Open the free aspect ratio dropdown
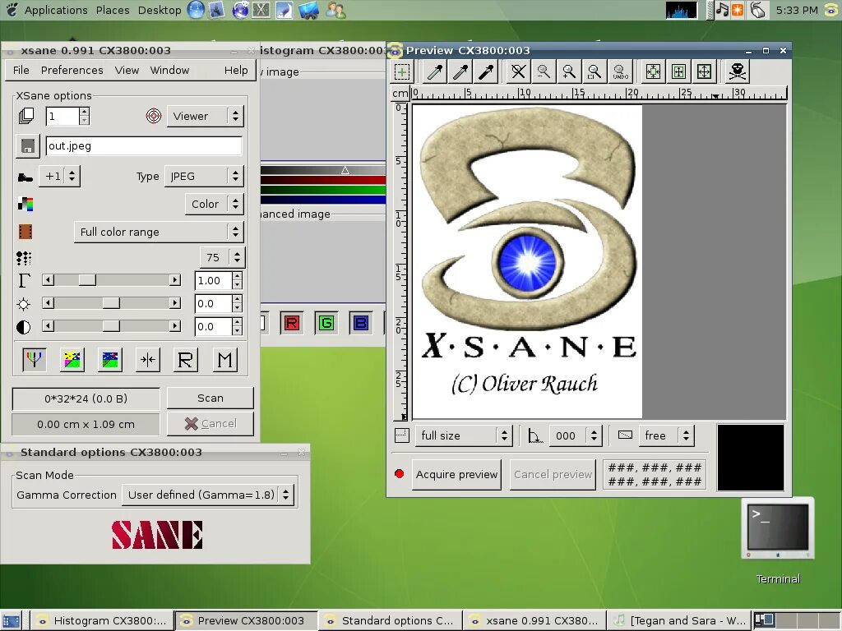Image resolution: width=842 pixels, height=631 pixels. point(666,435)
